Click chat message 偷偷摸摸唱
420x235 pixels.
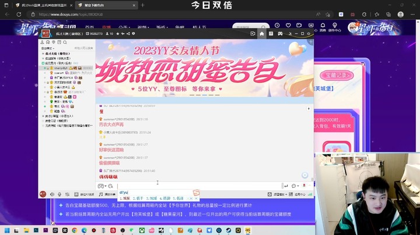point(109,163)
